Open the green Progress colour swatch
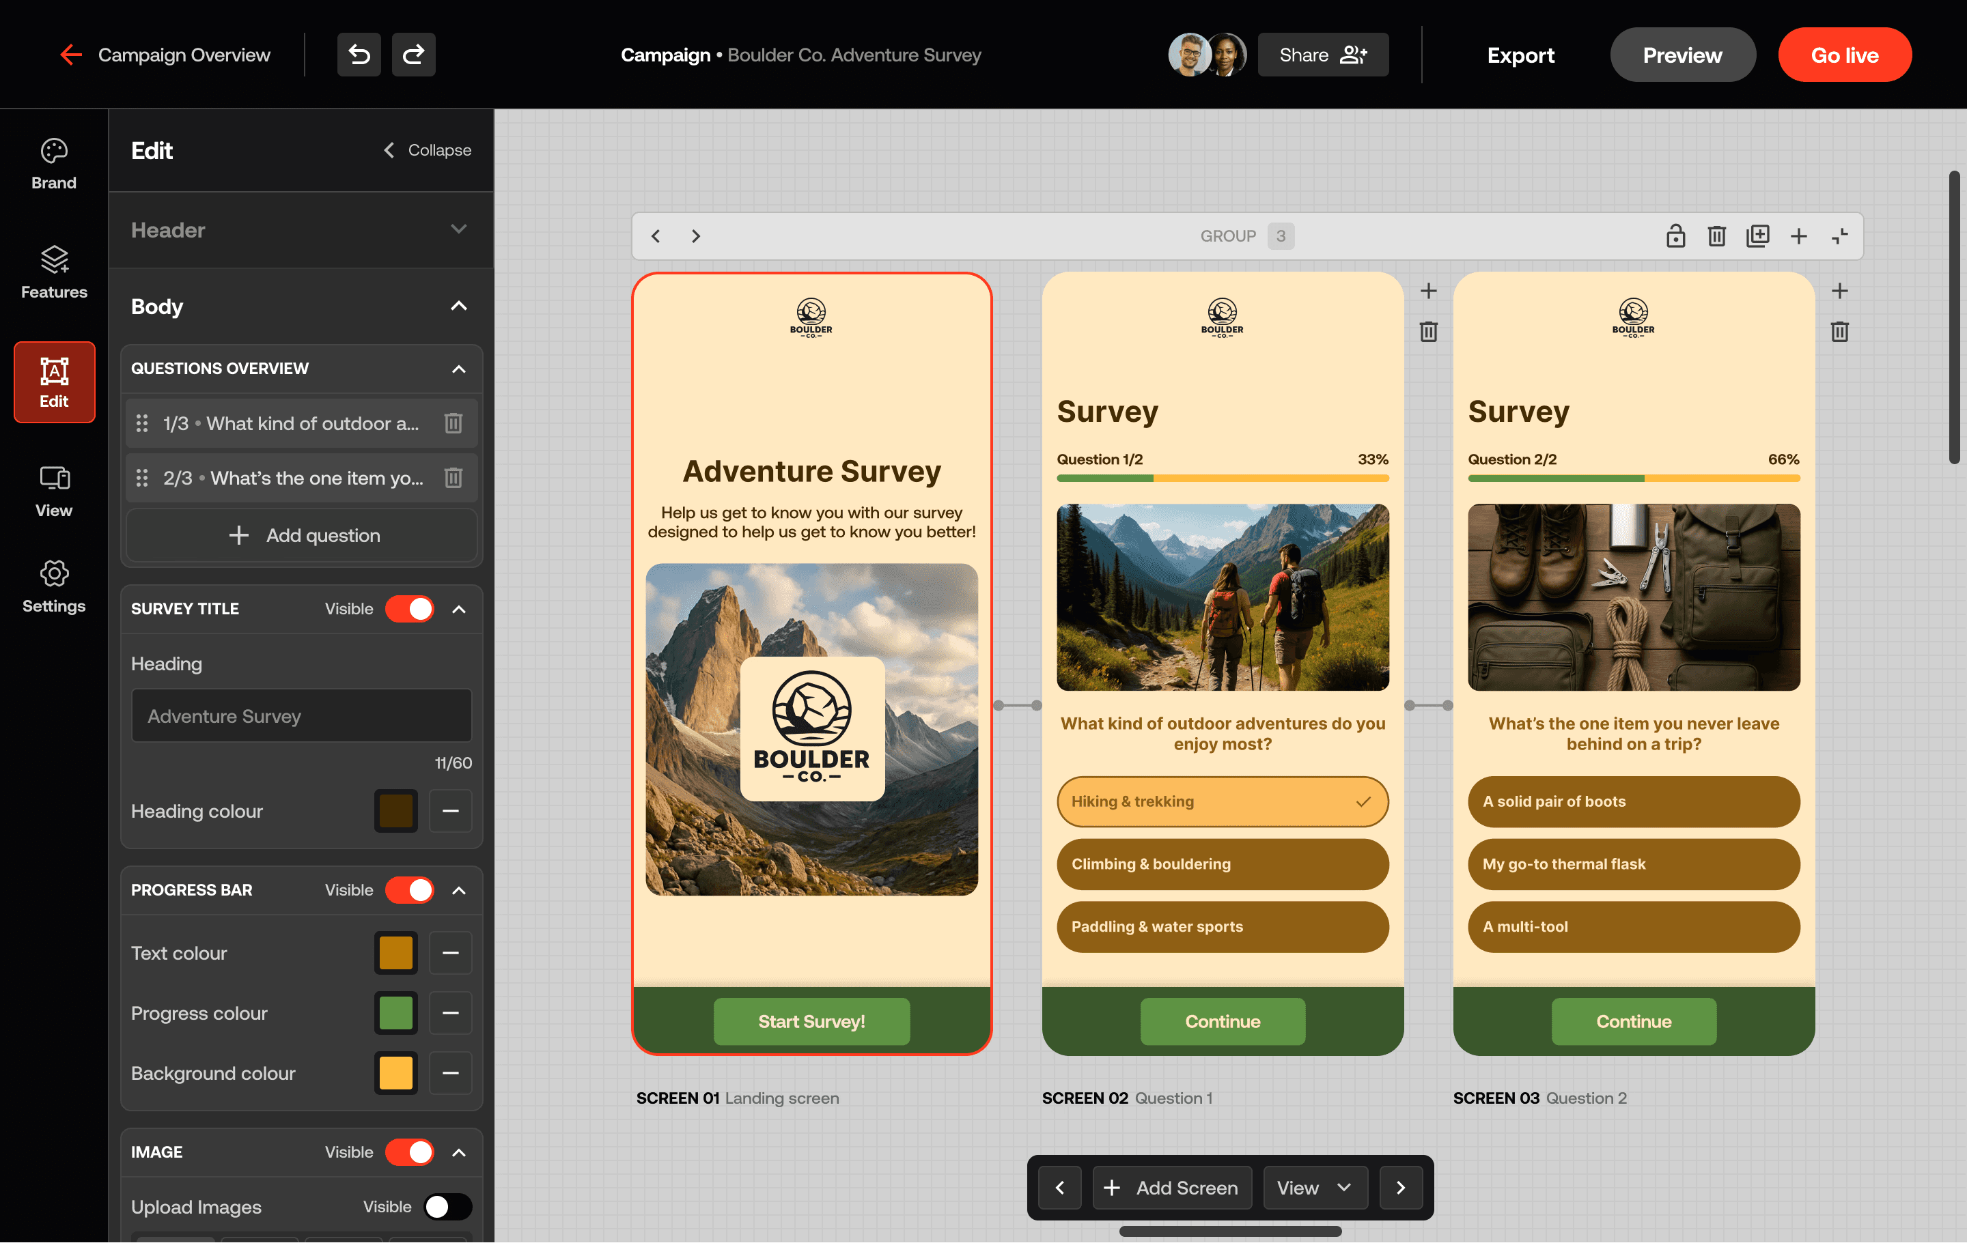This screenshot has height=1243, width=1967. tap(395, 1013)
